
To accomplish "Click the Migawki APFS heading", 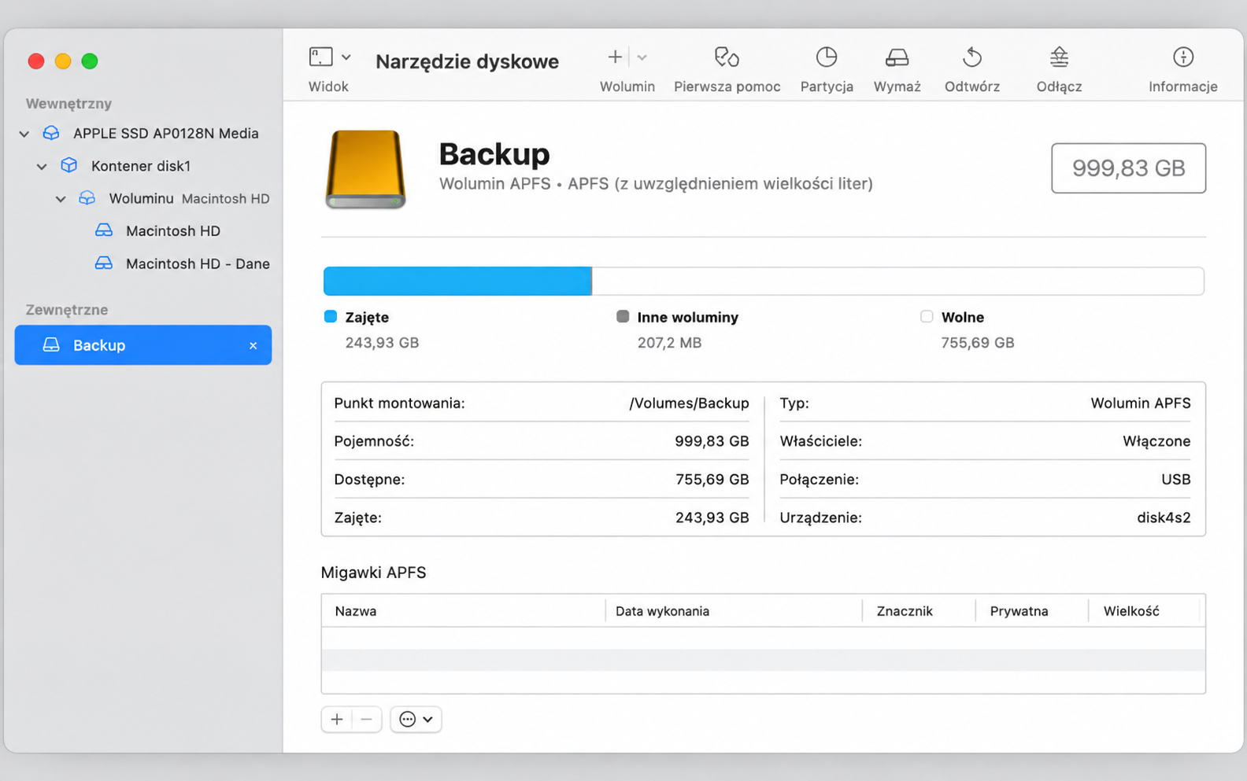I will tap(373, 572).
